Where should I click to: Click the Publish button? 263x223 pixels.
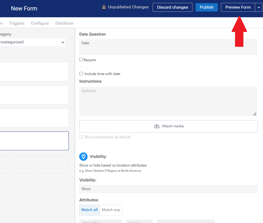click(x=207, y=7)
